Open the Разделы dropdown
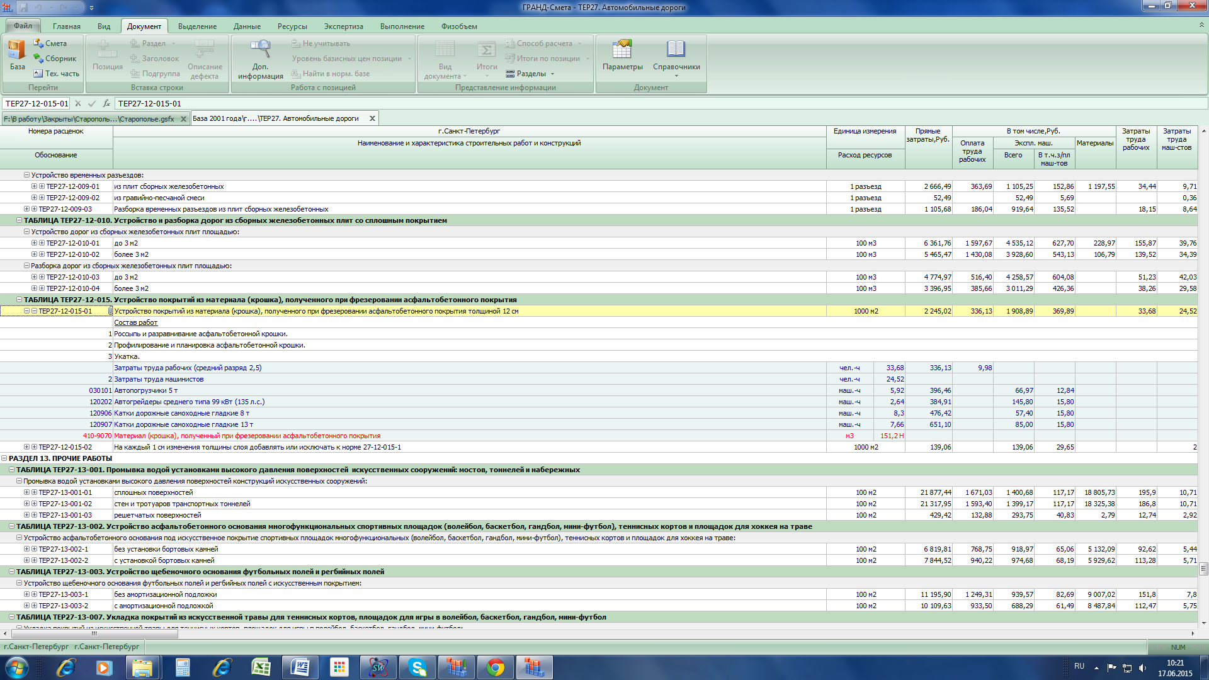The width and height of the screenshot is (1209, 680). (530, 74)
